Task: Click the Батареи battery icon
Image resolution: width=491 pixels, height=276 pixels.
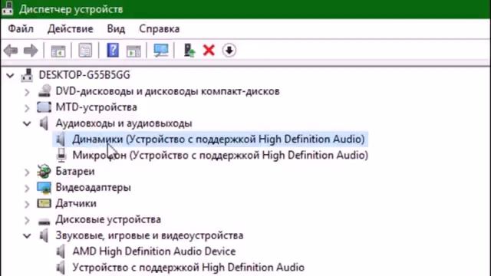Action: (x=44, y=171)
